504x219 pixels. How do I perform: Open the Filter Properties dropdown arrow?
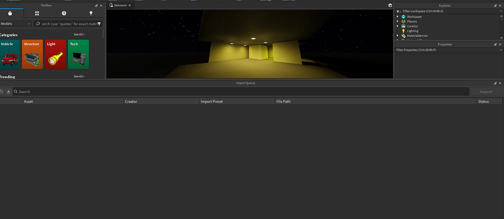(x=501, y=50)
